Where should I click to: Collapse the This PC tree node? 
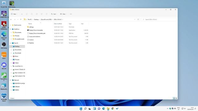[10, 43]
